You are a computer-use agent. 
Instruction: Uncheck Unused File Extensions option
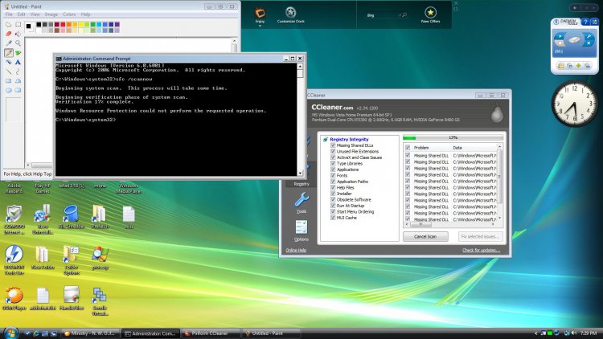pos(333,152)
